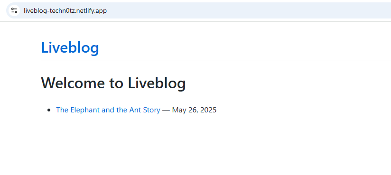Click the bullet point before the post link

pos(49,110)
